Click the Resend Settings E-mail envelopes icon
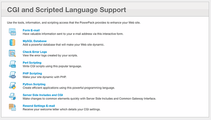The width and height of the screenshot is (211, 120). (x=12, y=107)
